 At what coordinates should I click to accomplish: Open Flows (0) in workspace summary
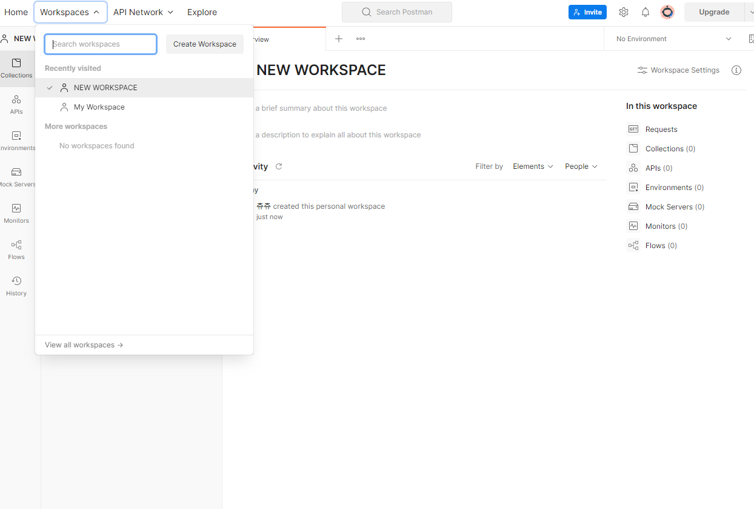tap(661, 245)
